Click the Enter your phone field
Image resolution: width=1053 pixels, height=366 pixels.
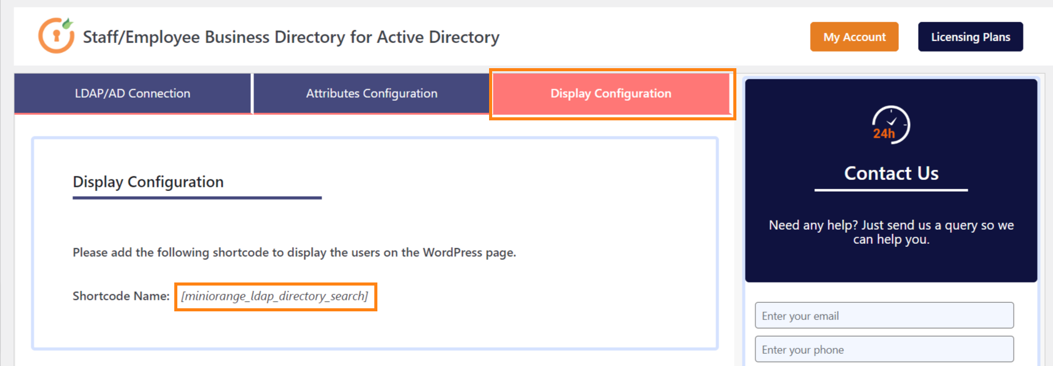pos(884,349)
